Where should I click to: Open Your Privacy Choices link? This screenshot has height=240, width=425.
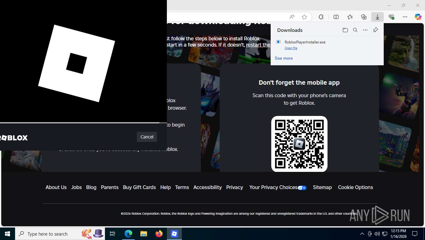278,187
